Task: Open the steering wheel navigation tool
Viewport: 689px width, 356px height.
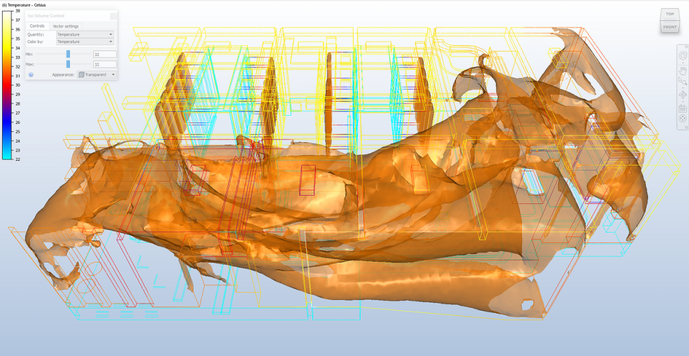Action: point(683,55)
